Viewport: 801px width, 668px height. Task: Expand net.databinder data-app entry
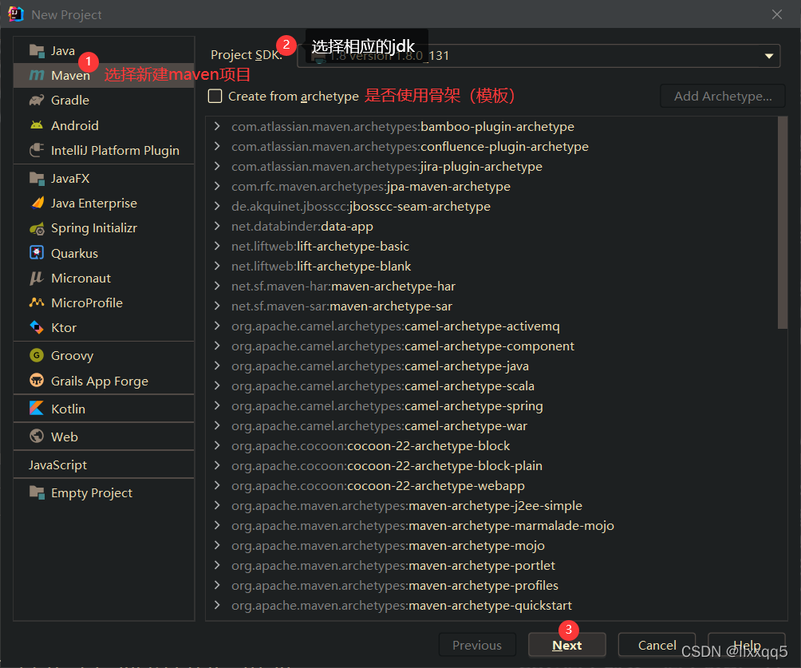point(217,226)
